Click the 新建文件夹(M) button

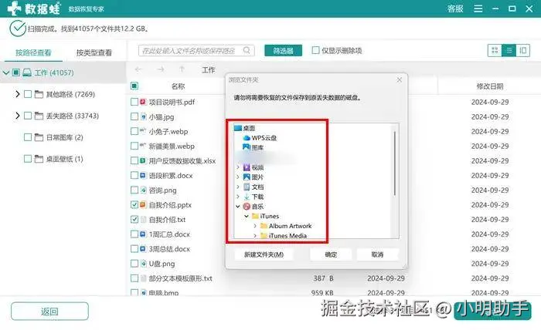click(x=264, y=254)
